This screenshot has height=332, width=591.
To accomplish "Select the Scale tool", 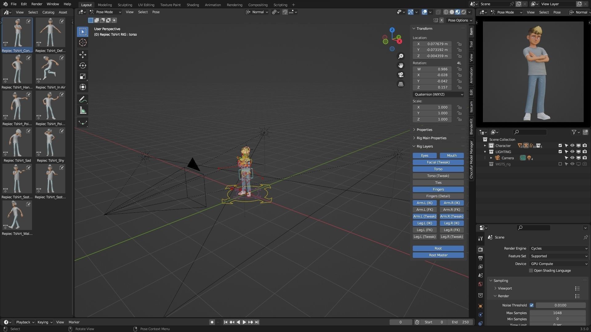I will pyautogui.click(x=82, y=76).
